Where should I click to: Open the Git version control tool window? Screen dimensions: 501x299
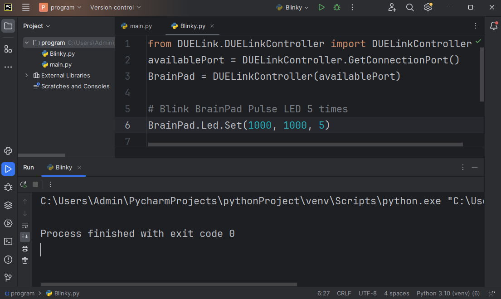point(8,277)
